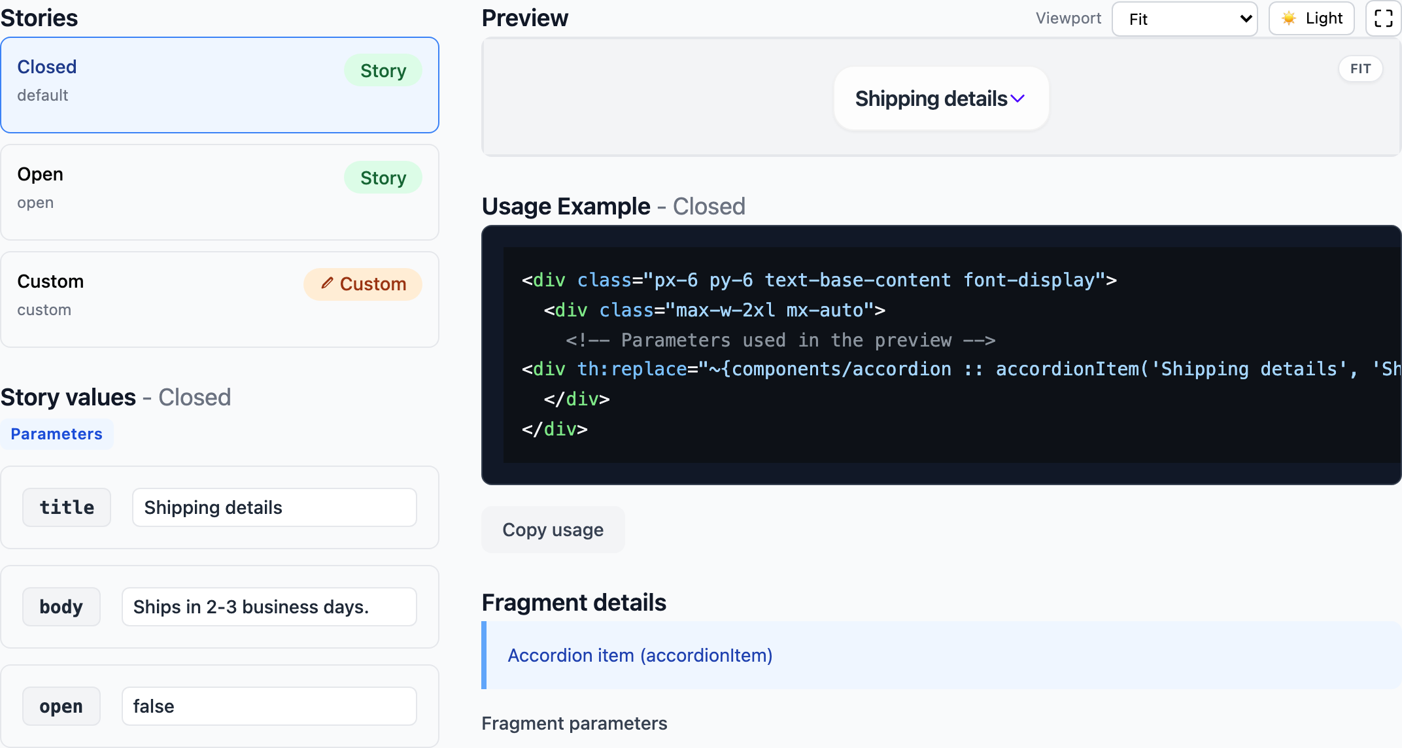Open the Accordion item (accordionItem) fragment link
Image resolution: width=1402 pixels, height=748 pixels.
640,655
